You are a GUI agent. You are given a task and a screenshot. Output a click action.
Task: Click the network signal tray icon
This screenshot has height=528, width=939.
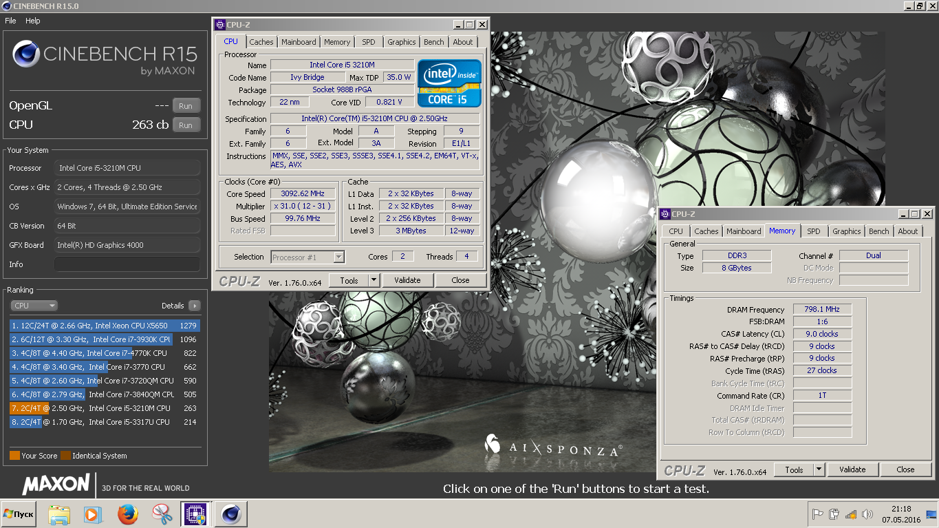tap(851, 514)
